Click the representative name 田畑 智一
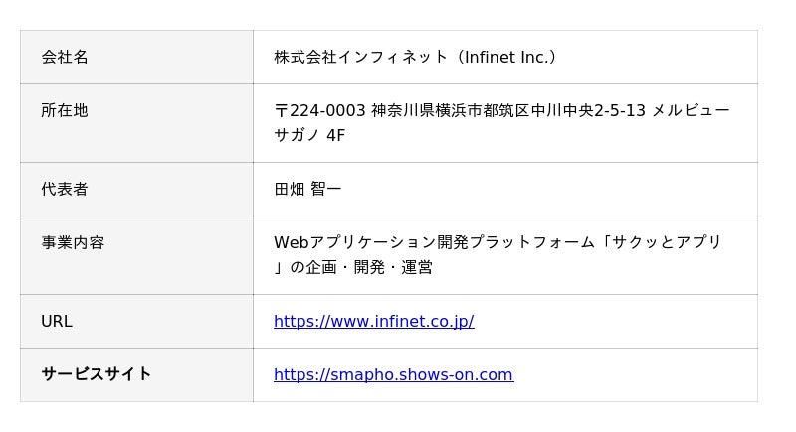 [307, 189]
